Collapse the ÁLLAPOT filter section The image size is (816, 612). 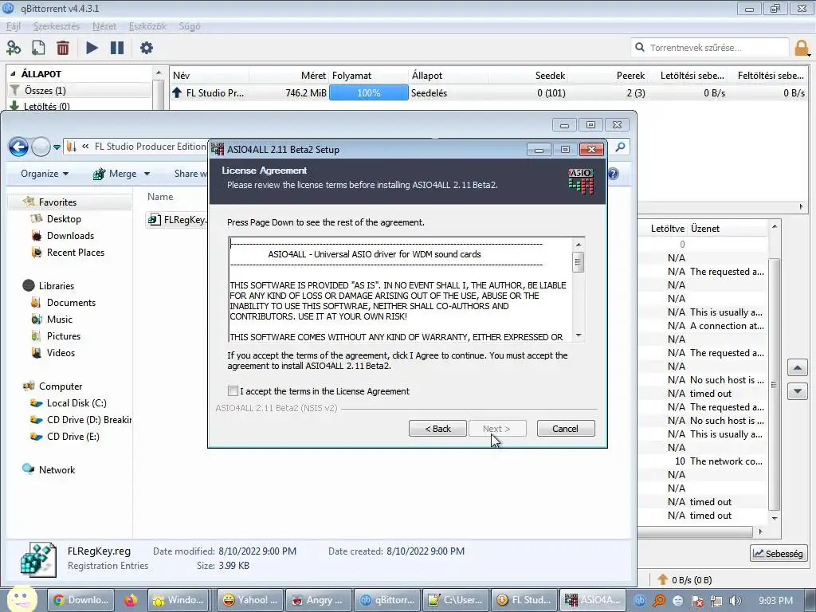coord(13,74)
